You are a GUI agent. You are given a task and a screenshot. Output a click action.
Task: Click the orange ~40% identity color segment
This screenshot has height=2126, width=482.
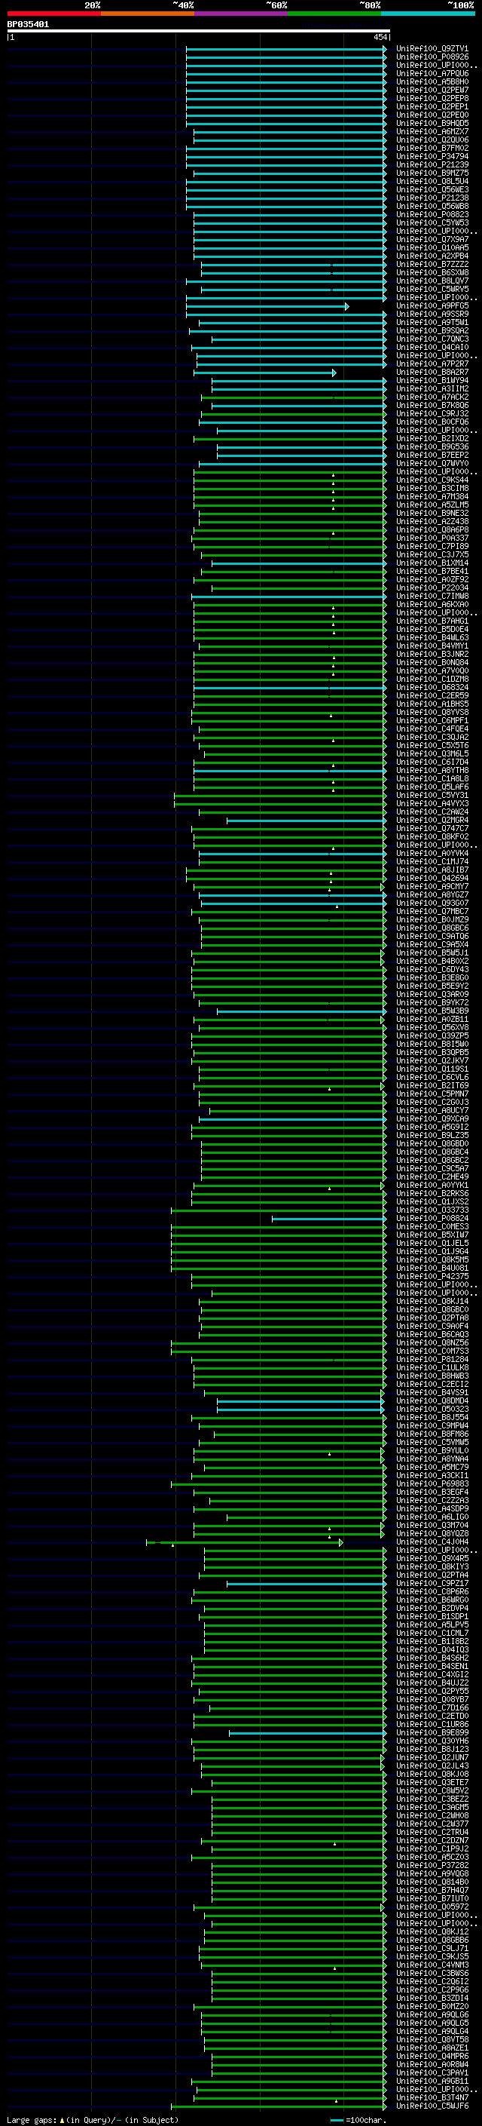point(148,14)
